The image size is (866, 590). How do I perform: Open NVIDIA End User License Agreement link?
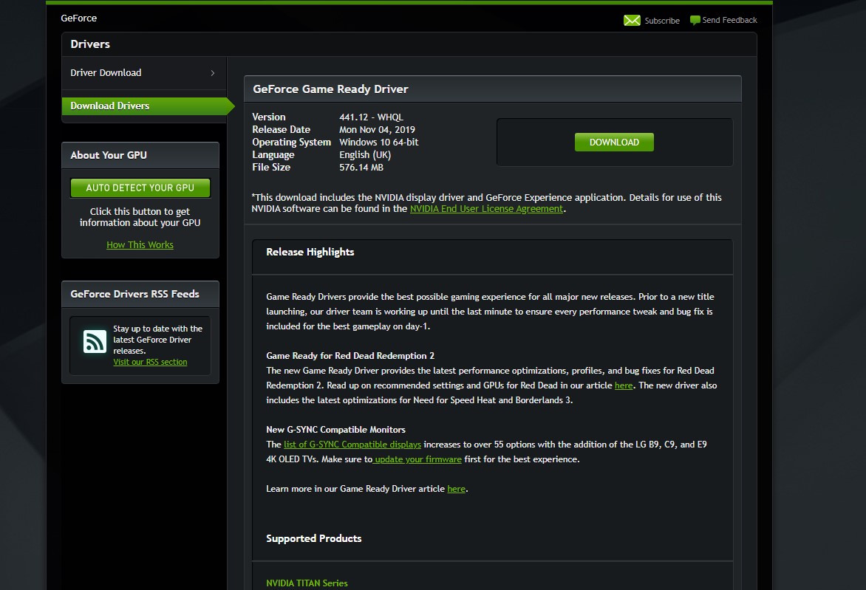click(486, 209)
